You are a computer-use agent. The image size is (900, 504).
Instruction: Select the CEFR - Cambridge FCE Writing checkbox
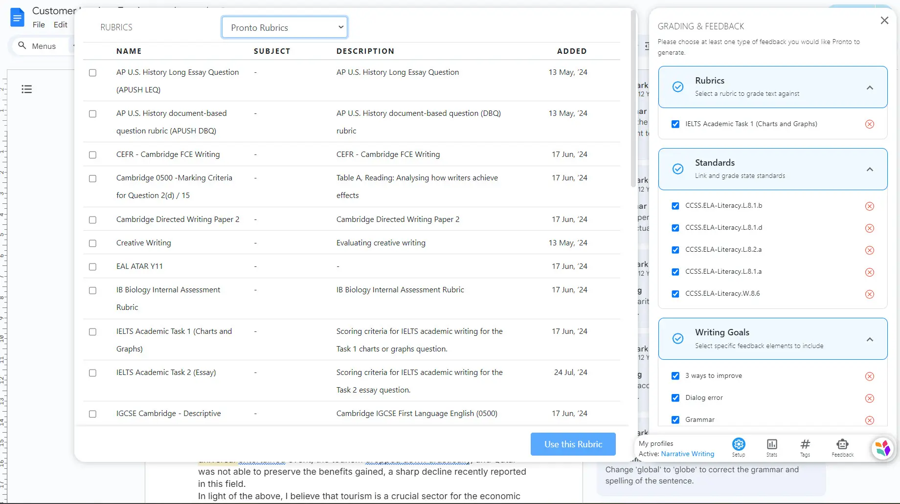(x=92, y=155)
